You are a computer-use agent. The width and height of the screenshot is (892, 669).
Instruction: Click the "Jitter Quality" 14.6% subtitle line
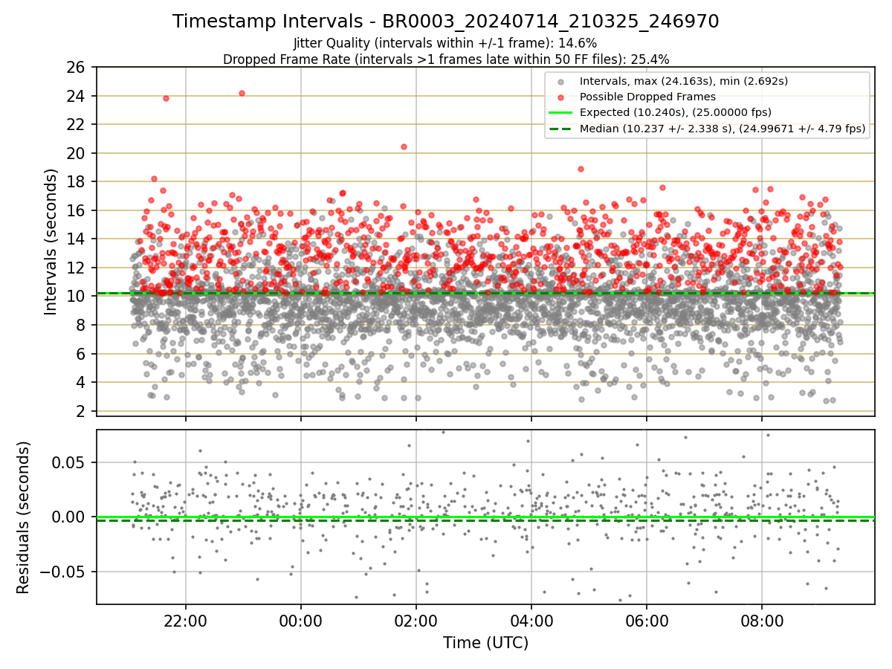445,44
